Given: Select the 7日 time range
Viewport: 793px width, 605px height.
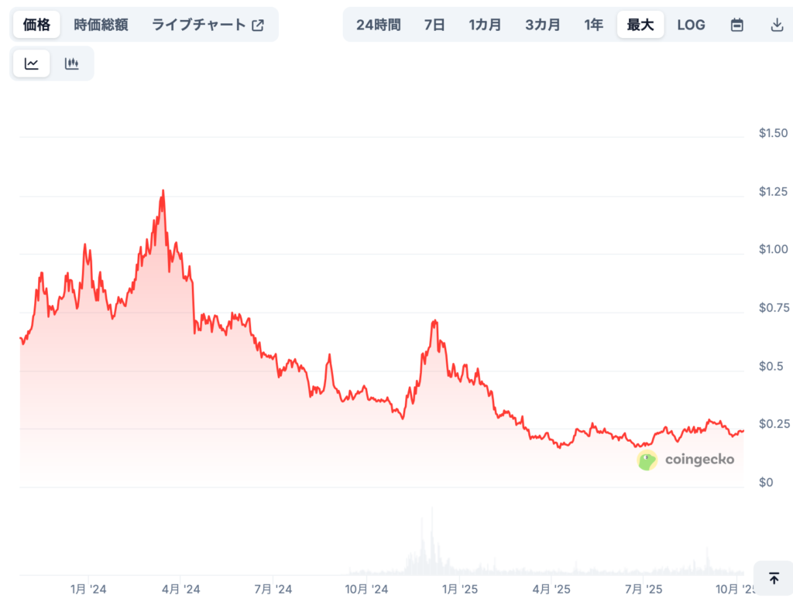Looking at the screenshot, I should (x=434, y=25).
